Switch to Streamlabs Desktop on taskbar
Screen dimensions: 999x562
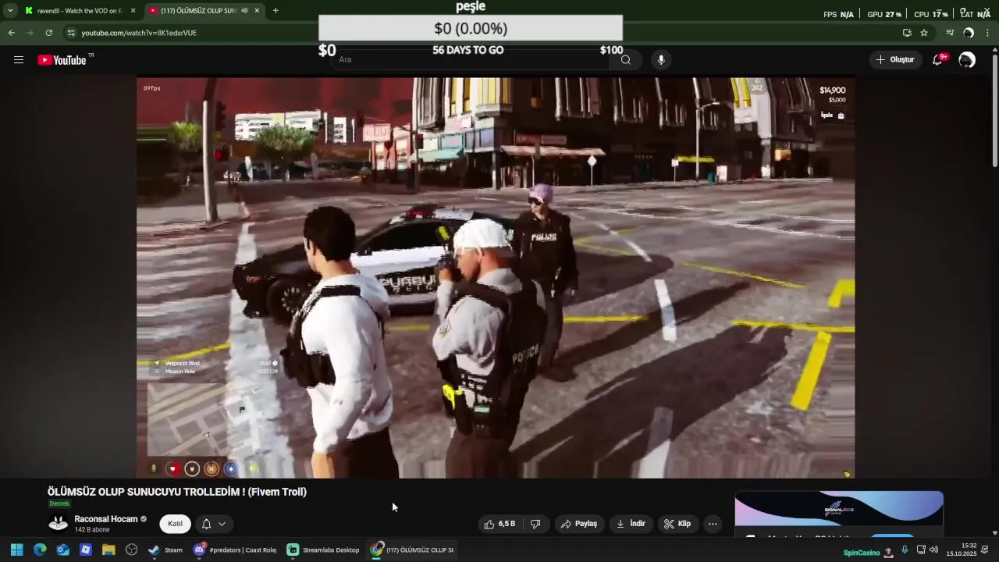(323, 550)
